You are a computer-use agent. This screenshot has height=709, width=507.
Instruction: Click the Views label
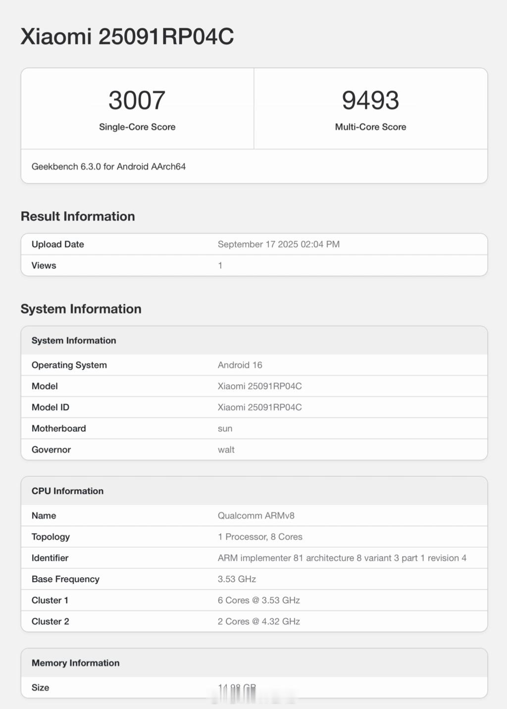[44, 265]
